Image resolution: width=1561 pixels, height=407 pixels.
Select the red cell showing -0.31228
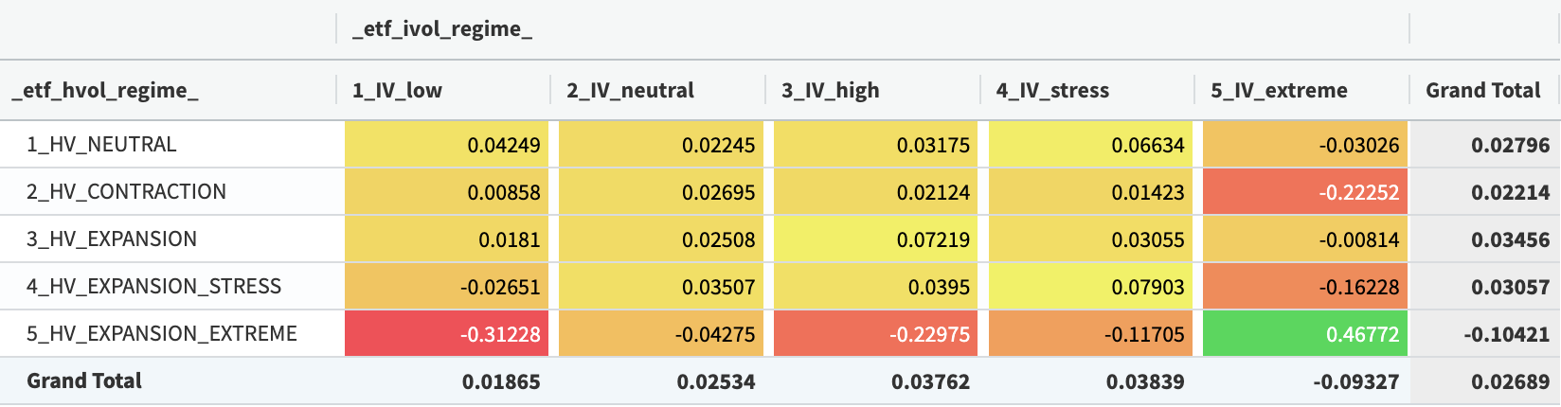447,334
